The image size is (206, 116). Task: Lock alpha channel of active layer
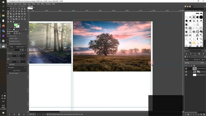[x=194, y=66]
